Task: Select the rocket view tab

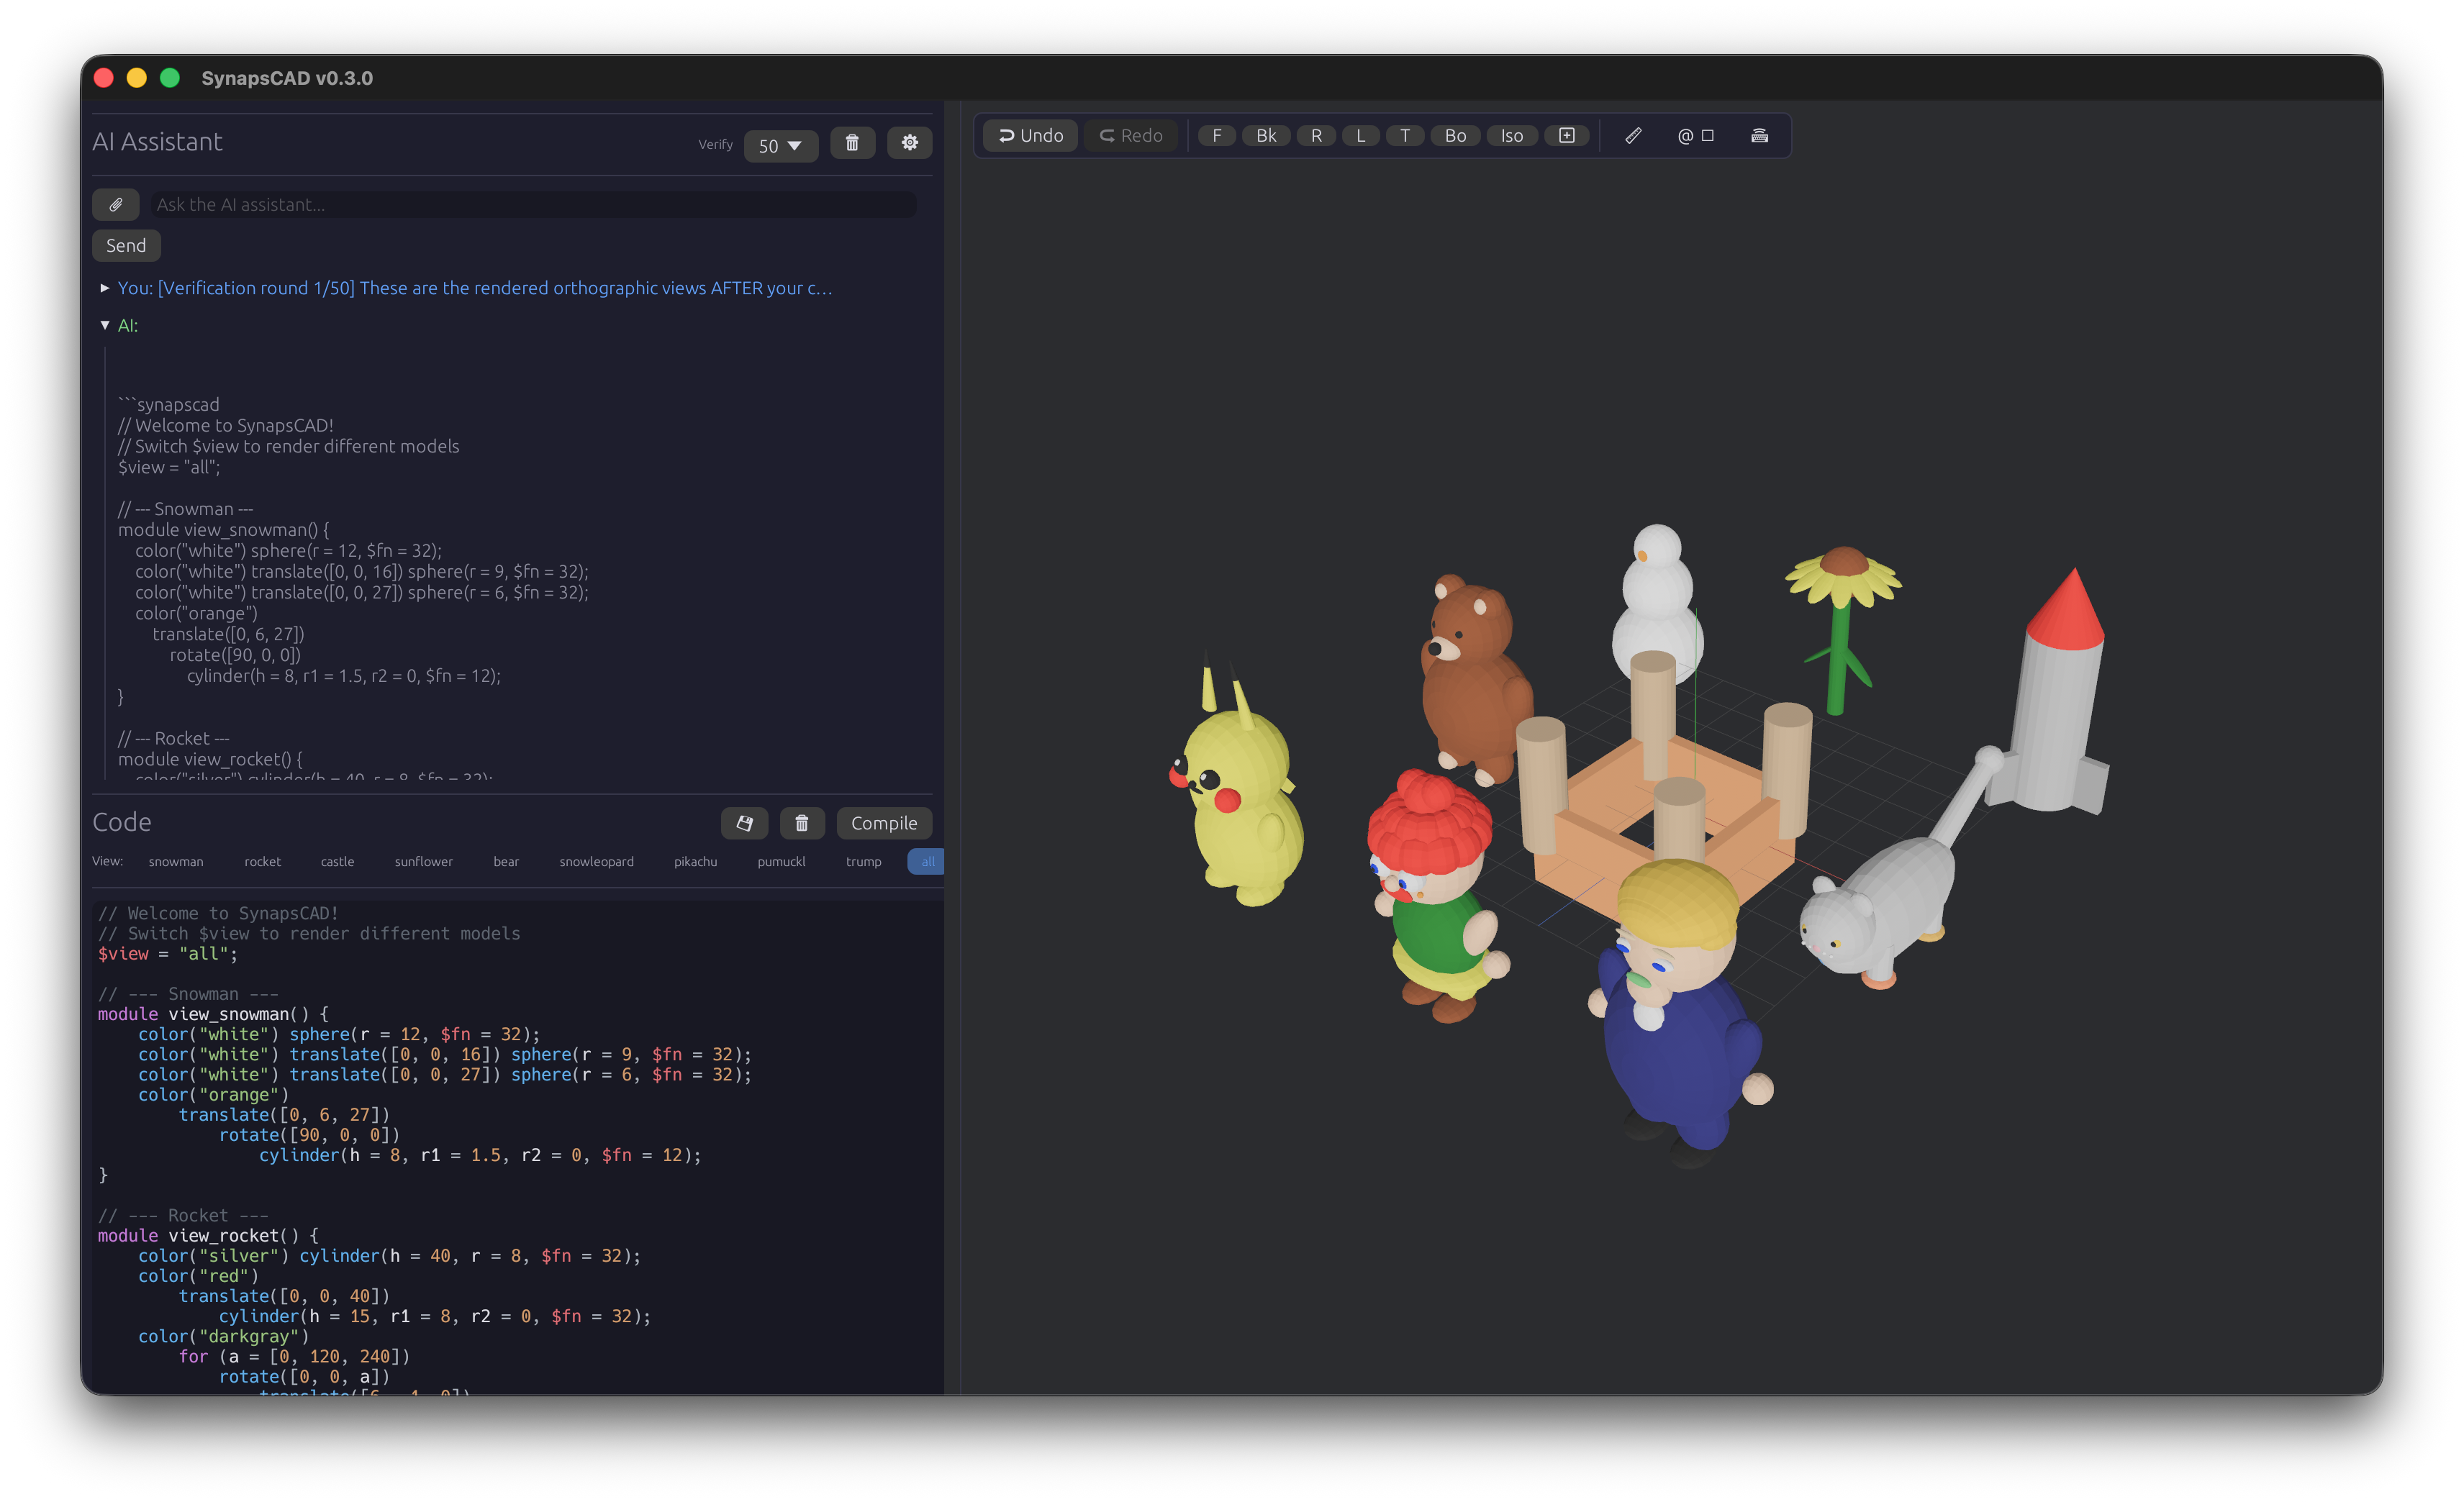Action: pyautogui.click(x=263, y=862)
